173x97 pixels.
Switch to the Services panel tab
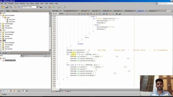[15, 11]
